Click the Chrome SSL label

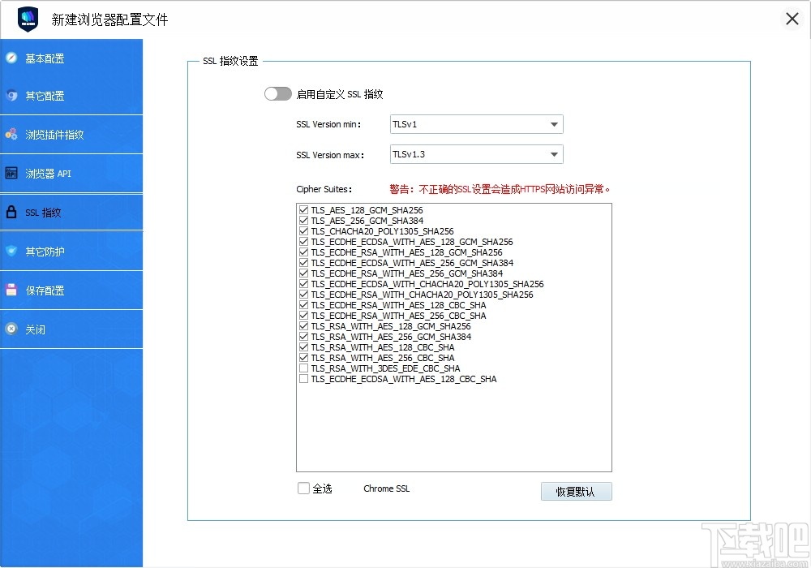386,488
